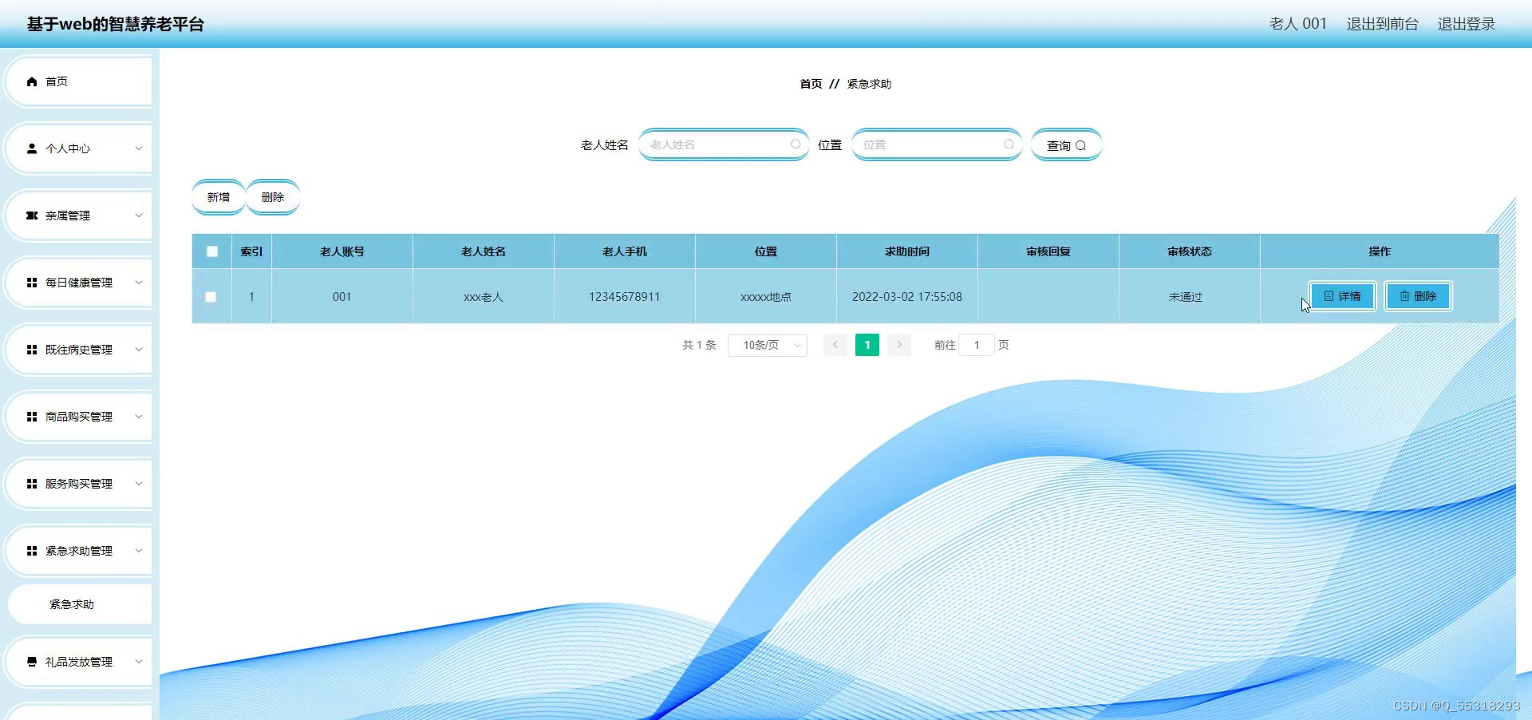Click the 删除 button above the table

point(273,197)
